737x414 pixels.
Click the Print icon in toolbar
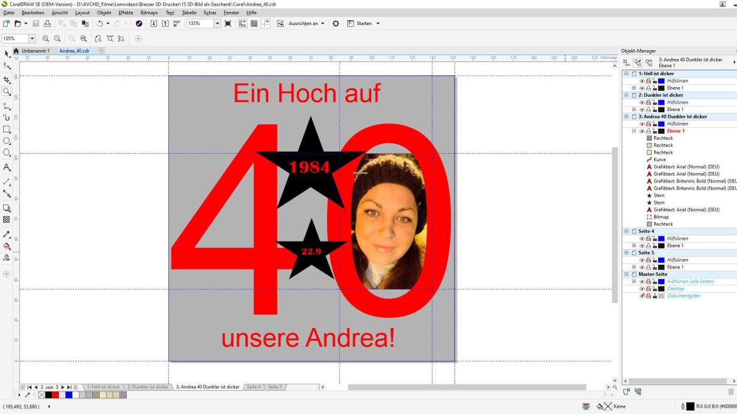click(47, 24)
